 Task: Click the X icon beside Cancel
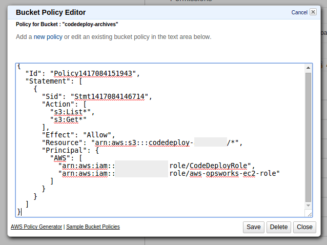(313, 12)
